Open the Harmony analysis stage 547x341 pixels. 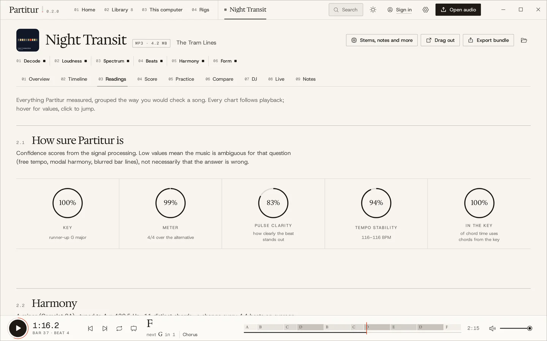coord(188,61)
